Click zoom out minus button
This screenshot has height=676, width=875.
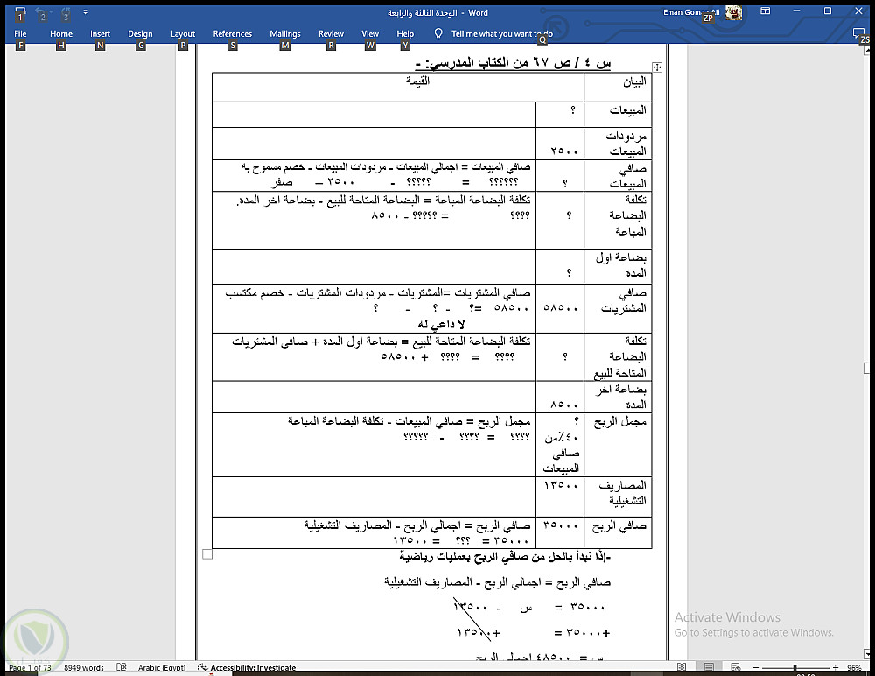click(x=756, y=667)
